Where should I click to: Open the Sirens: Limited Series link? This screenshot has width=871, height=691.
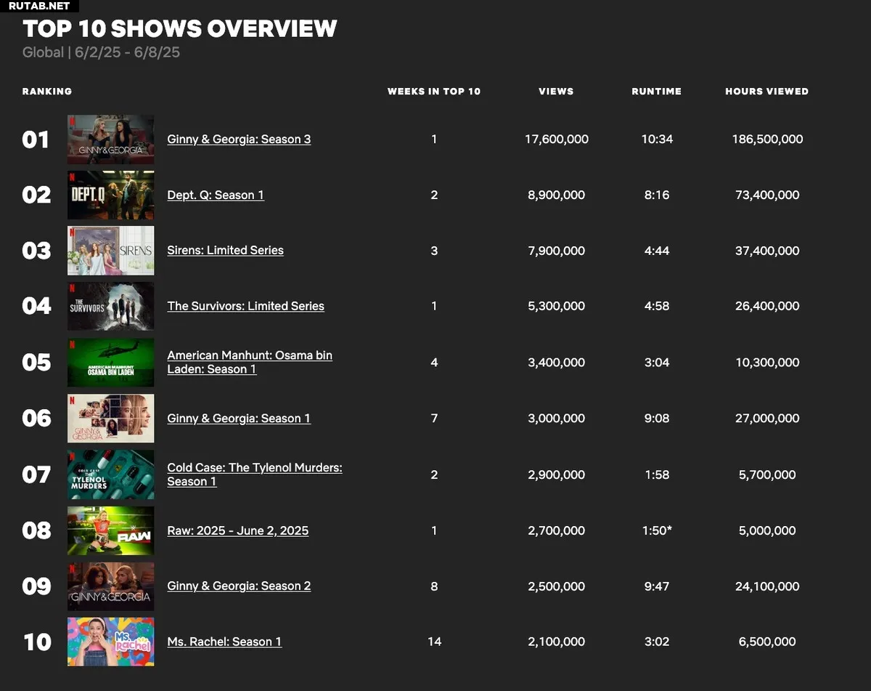pyautogui.click(x=225, y=250)
